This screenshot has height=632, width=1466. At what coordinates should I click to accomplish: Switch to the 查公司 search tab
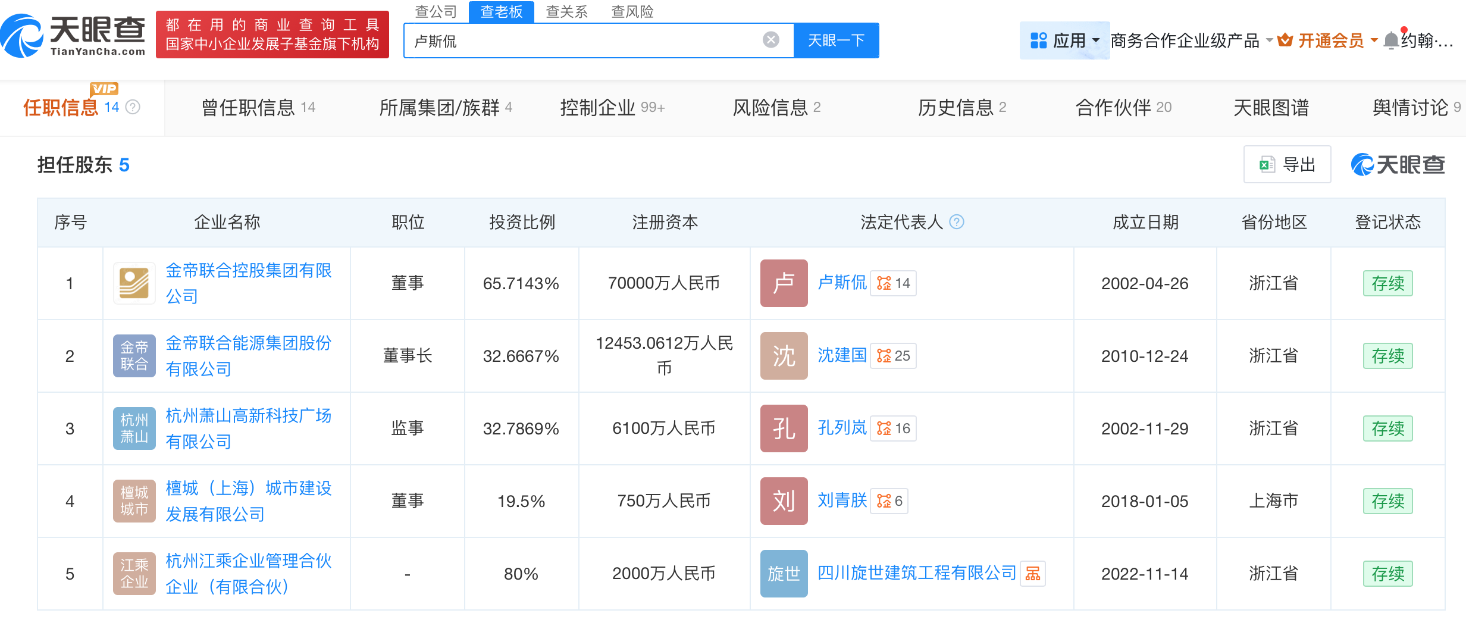click(x=435, y=12)
